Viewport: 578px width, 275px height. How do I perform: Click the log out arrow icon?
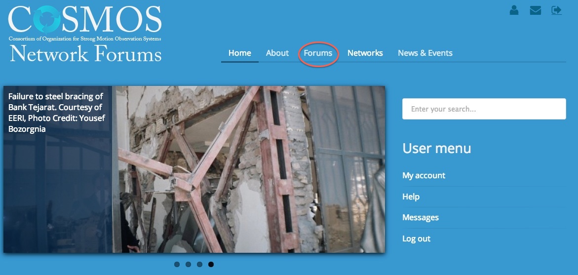coord(557,10)
